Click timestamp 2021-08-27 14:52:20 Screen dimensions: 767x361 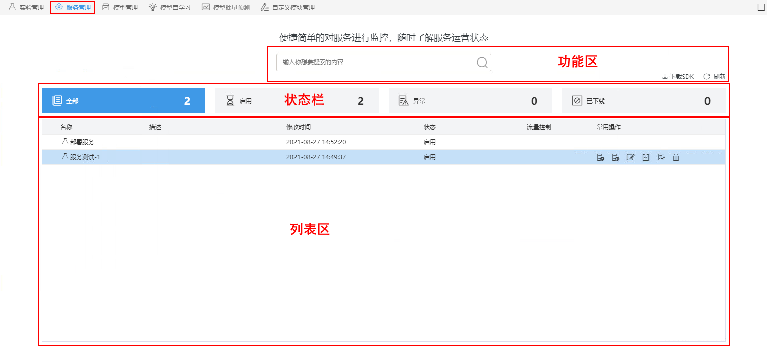pyautogui.click(x=316, y=142)
